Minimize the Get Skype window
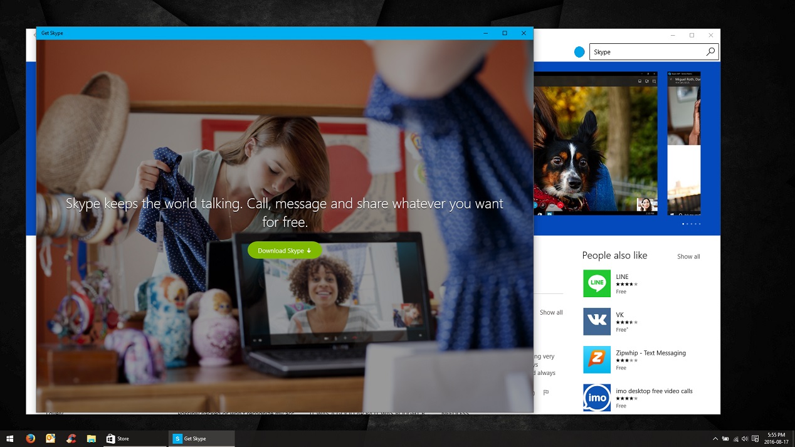 tap(486, 33)
